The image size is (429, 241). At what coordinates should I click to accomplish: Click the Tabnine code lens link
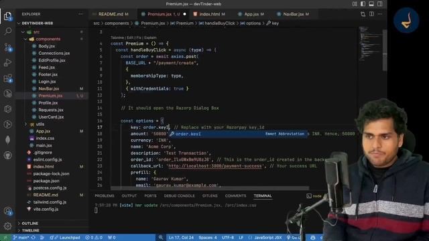pyautogui.click(x=117, y=37)
